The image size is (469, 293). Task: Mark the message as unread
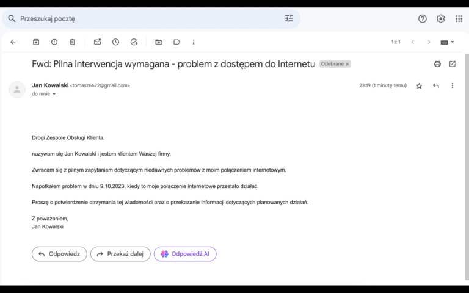coord(97,42)
